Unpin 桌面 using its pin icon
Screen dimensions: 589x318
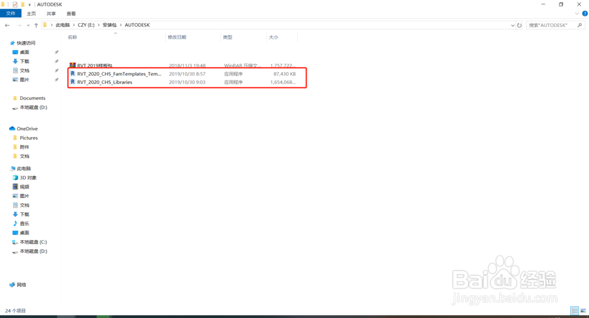pyautogui.click(x=57, y=52)
